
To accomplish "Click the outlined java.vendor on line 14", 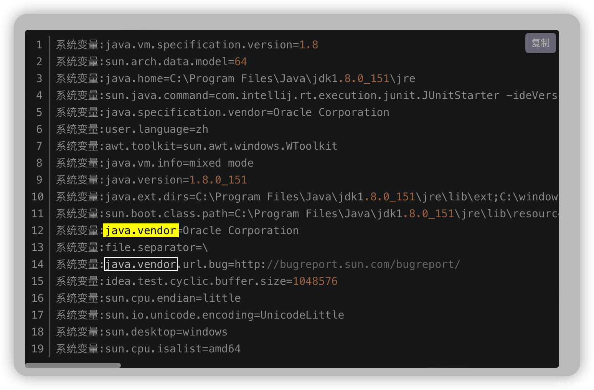I will coord(140,264).
